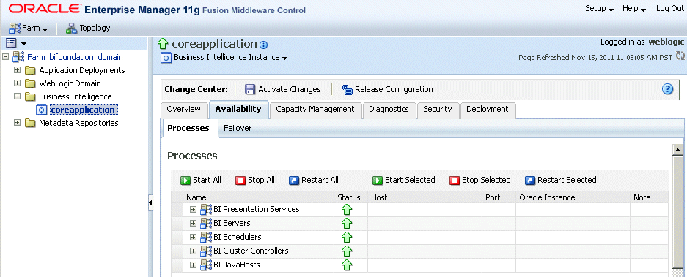The height and width of the screenshot is (277, 687).
Task: Click the Log Out link
Action: 669,9
